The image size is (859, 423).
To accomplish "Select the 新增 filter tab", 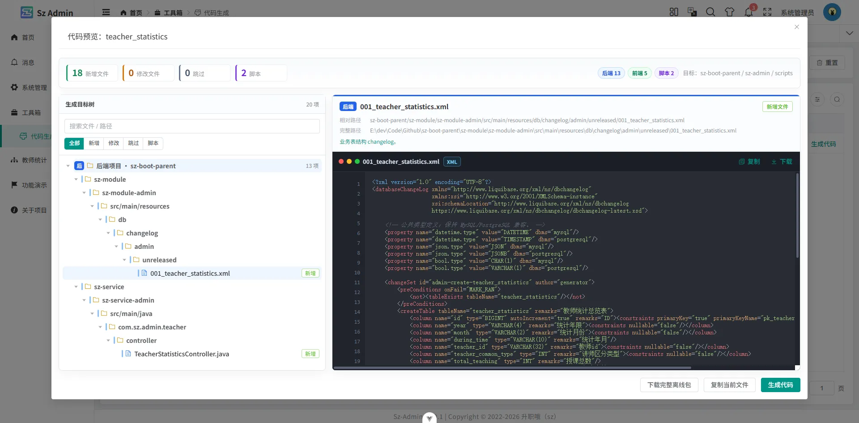I will tap(94, 143).
